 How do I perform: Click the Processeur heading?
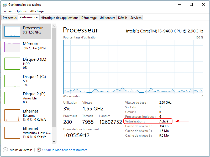[x=81, y=30]
